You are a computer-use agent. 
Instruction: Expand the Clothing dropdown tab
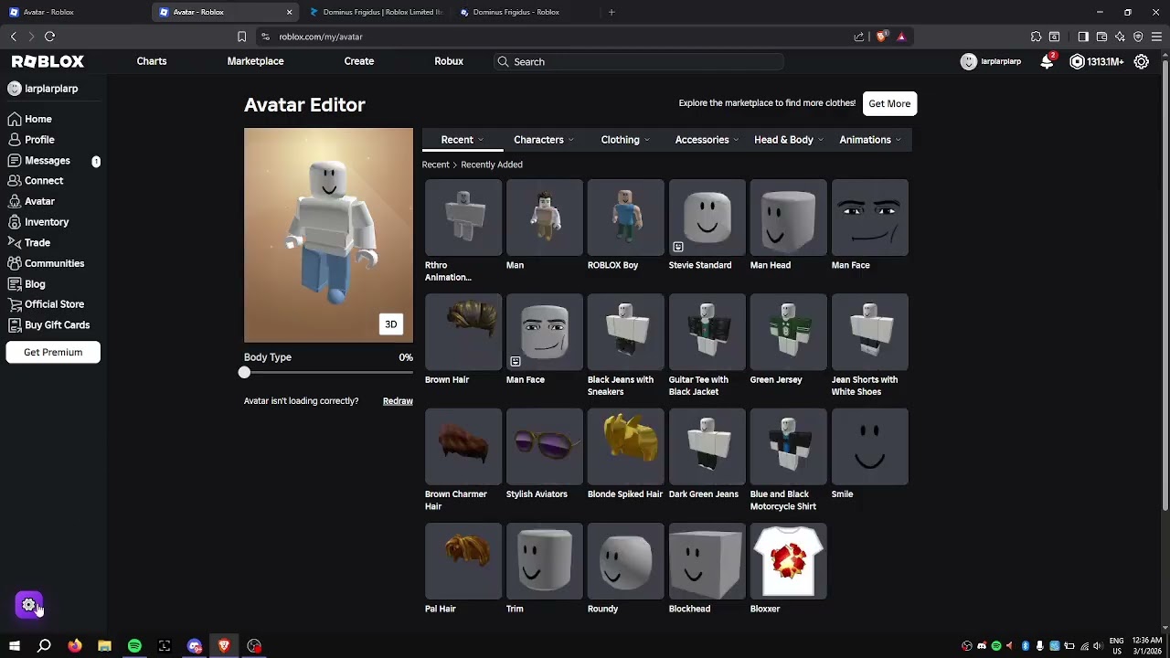tap(625, 140)
